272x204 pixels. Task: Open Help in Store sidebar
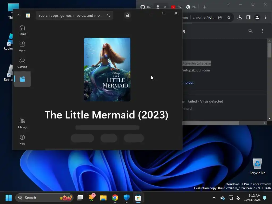coord(22,140)
